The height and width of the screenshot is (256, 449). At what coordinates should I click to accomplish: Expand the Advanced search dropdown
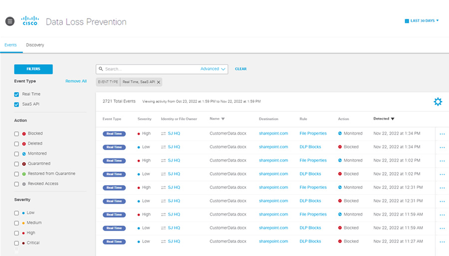point(213,69)
